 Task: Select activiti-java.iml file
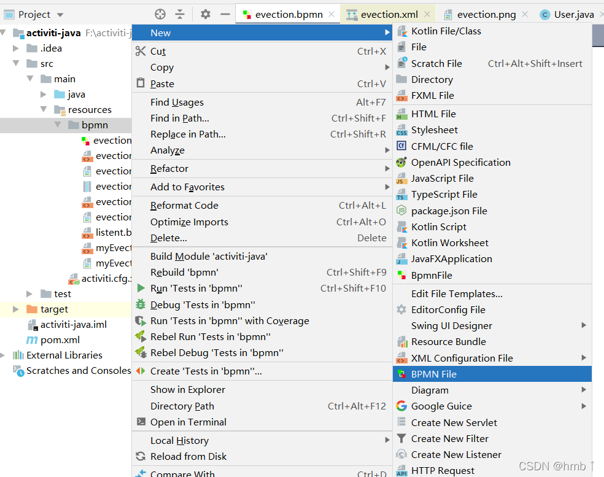tap(73, 324)
